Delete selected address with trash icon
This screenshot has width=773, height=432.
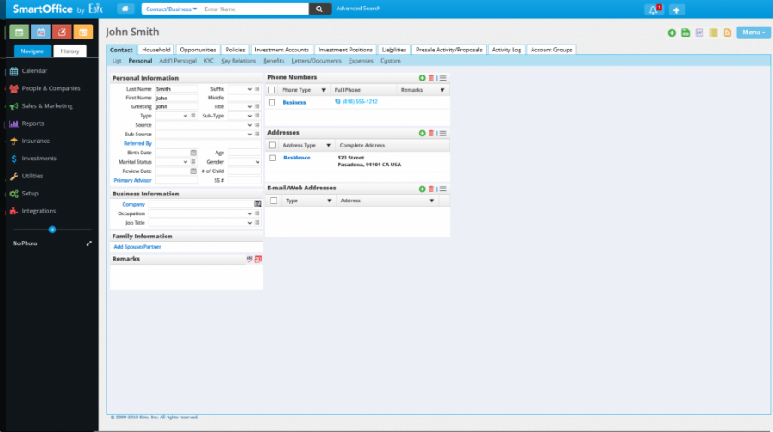tap(431, 134)
